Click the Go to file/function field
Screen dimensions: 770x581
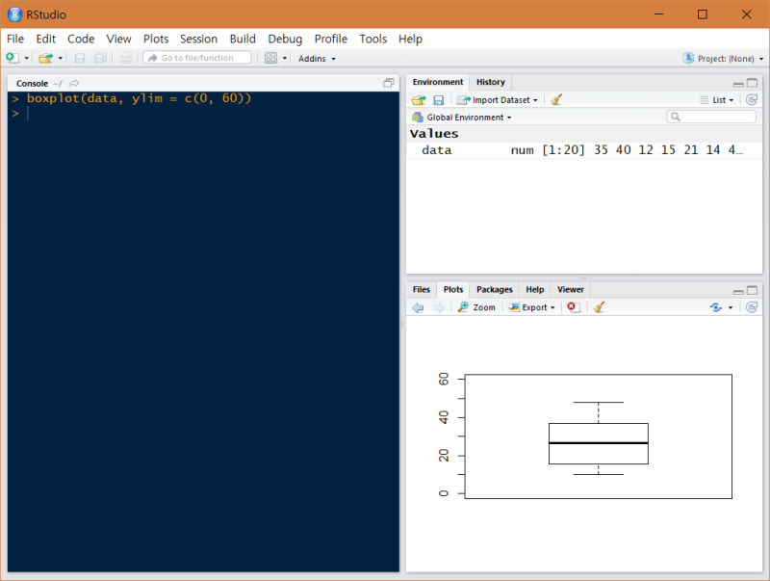[x=197, y=58]
